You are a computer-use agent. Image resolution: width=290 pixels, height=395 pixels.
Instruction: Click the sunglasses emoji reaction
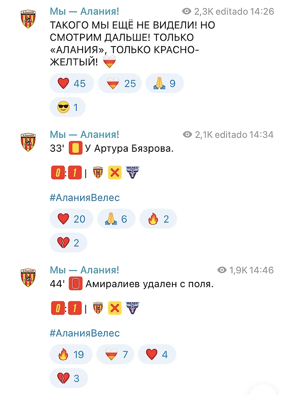[68, 107]
